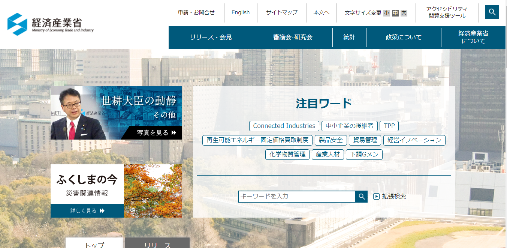
Task: Select the トップ tab
Action: click(94, 243)
